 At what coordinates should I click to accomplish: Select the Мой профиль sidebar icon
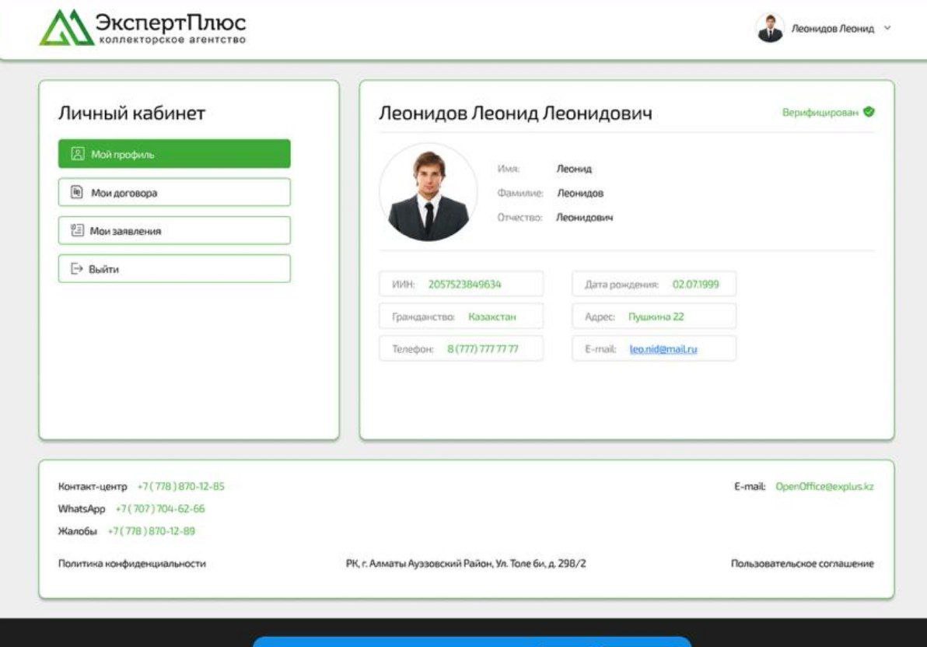tap(77, 153)
